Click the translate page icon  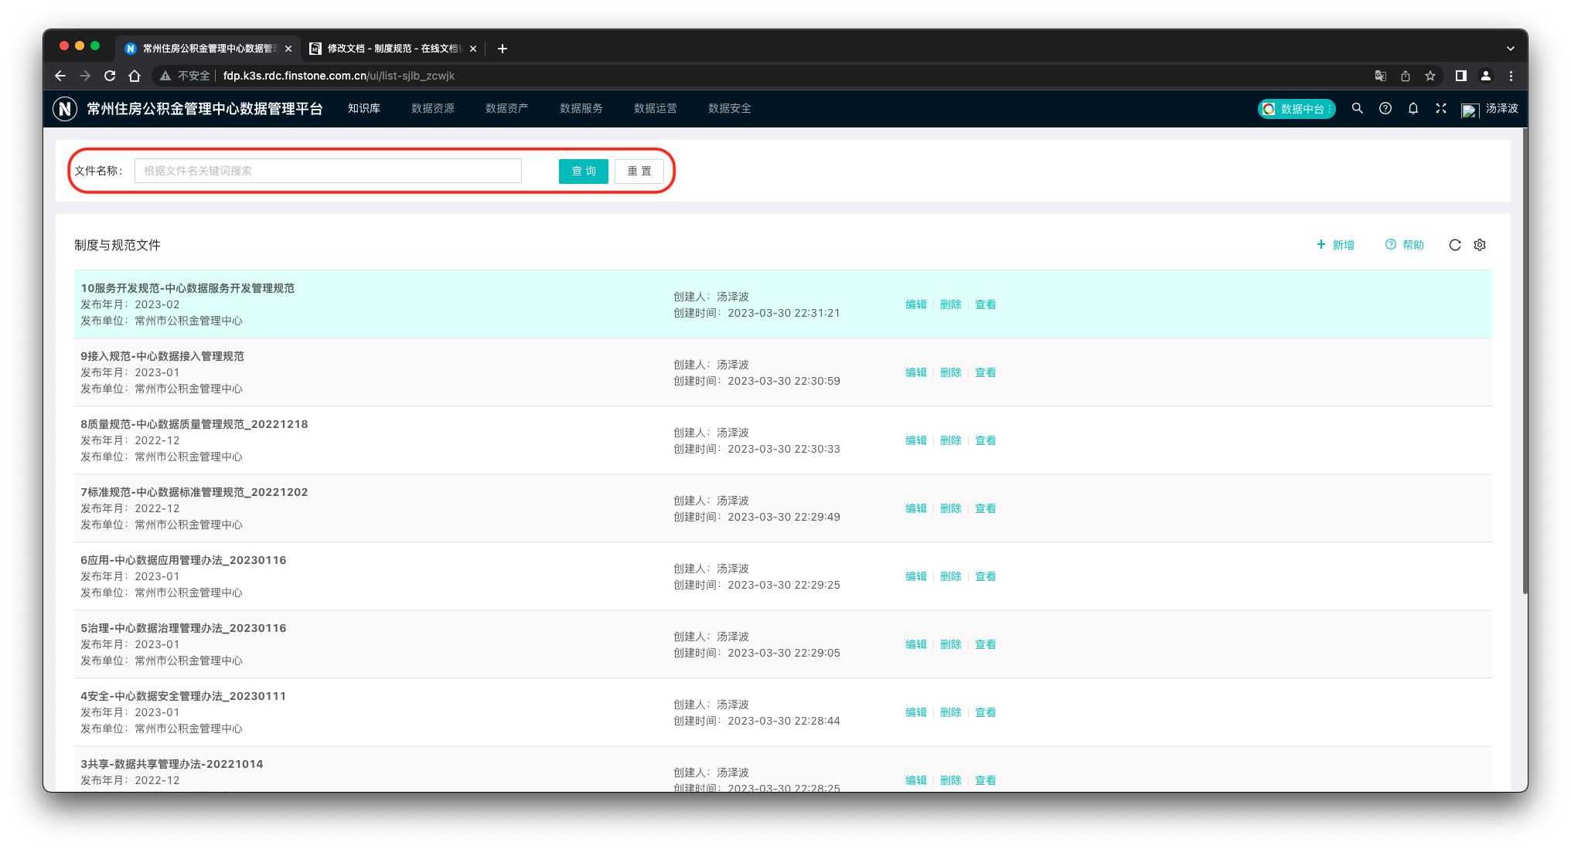(1381, 76)
